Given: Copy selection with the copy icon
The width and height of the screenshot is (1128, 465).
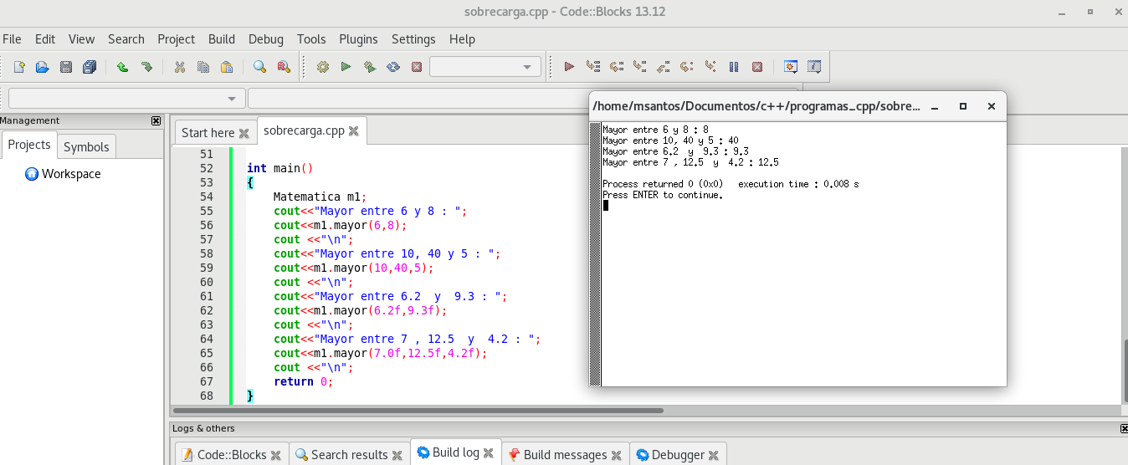Looking at the screenshot, I should coord(203,67).
